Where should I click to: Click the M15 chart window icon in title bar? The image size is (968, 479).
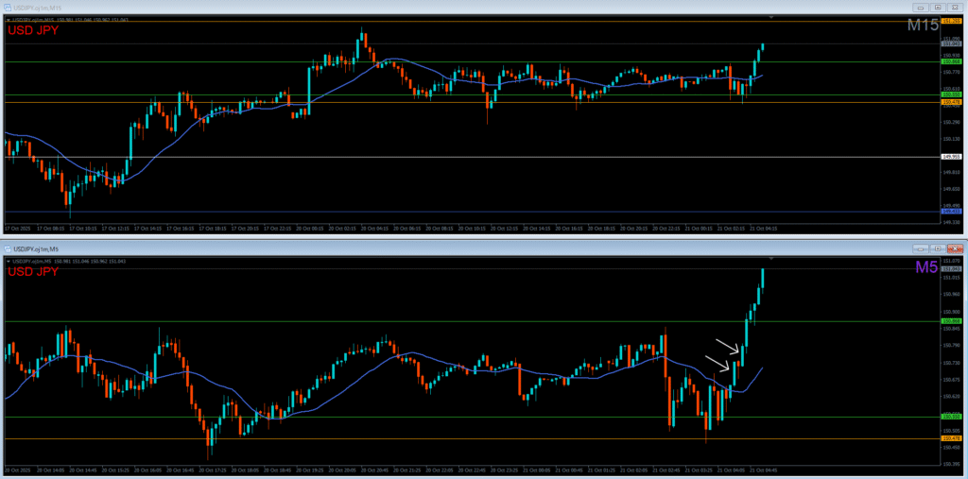pyautogui.click(x=8, y=9)
